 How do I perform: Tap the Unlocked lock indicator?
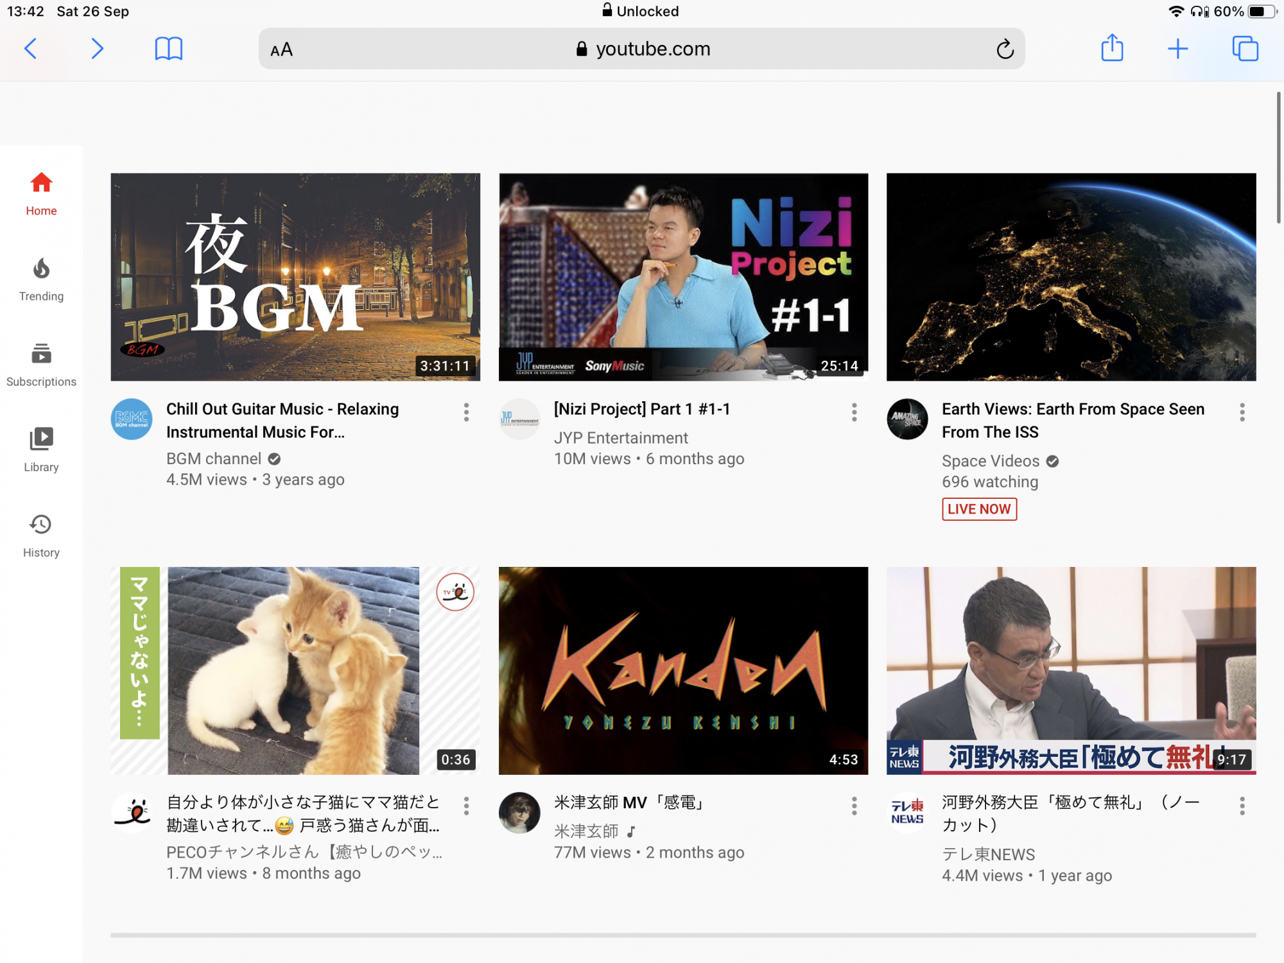click(x=640, y=11)
